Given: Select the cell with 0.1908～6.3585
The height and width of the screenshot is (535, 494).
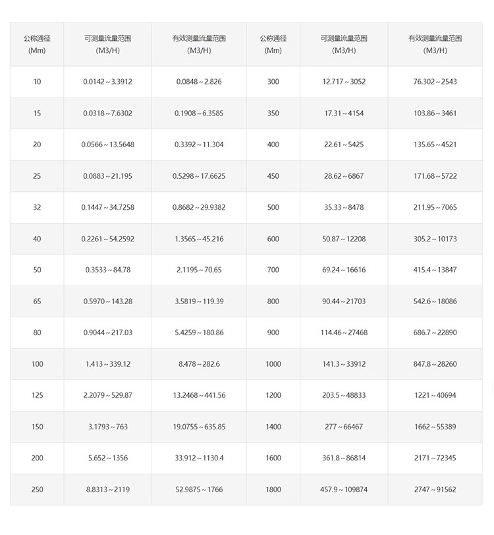Looking at the screenshot, I should click(x=199, y=113).
